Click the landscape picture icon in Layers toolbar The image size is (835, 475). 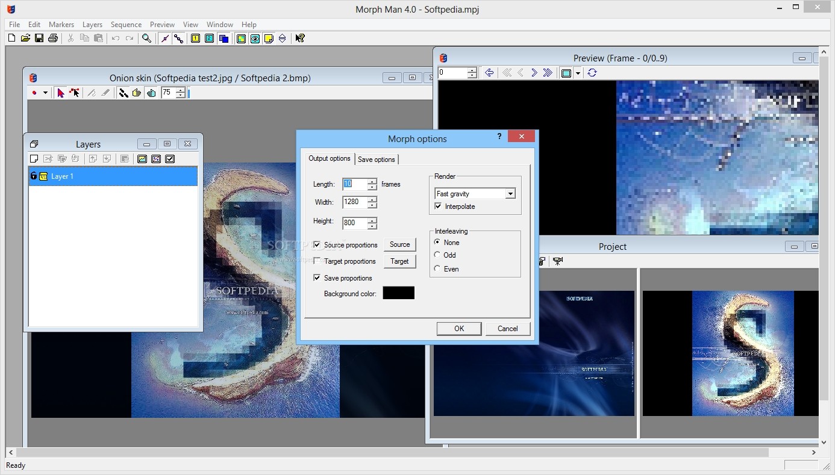tap(142, 159)
